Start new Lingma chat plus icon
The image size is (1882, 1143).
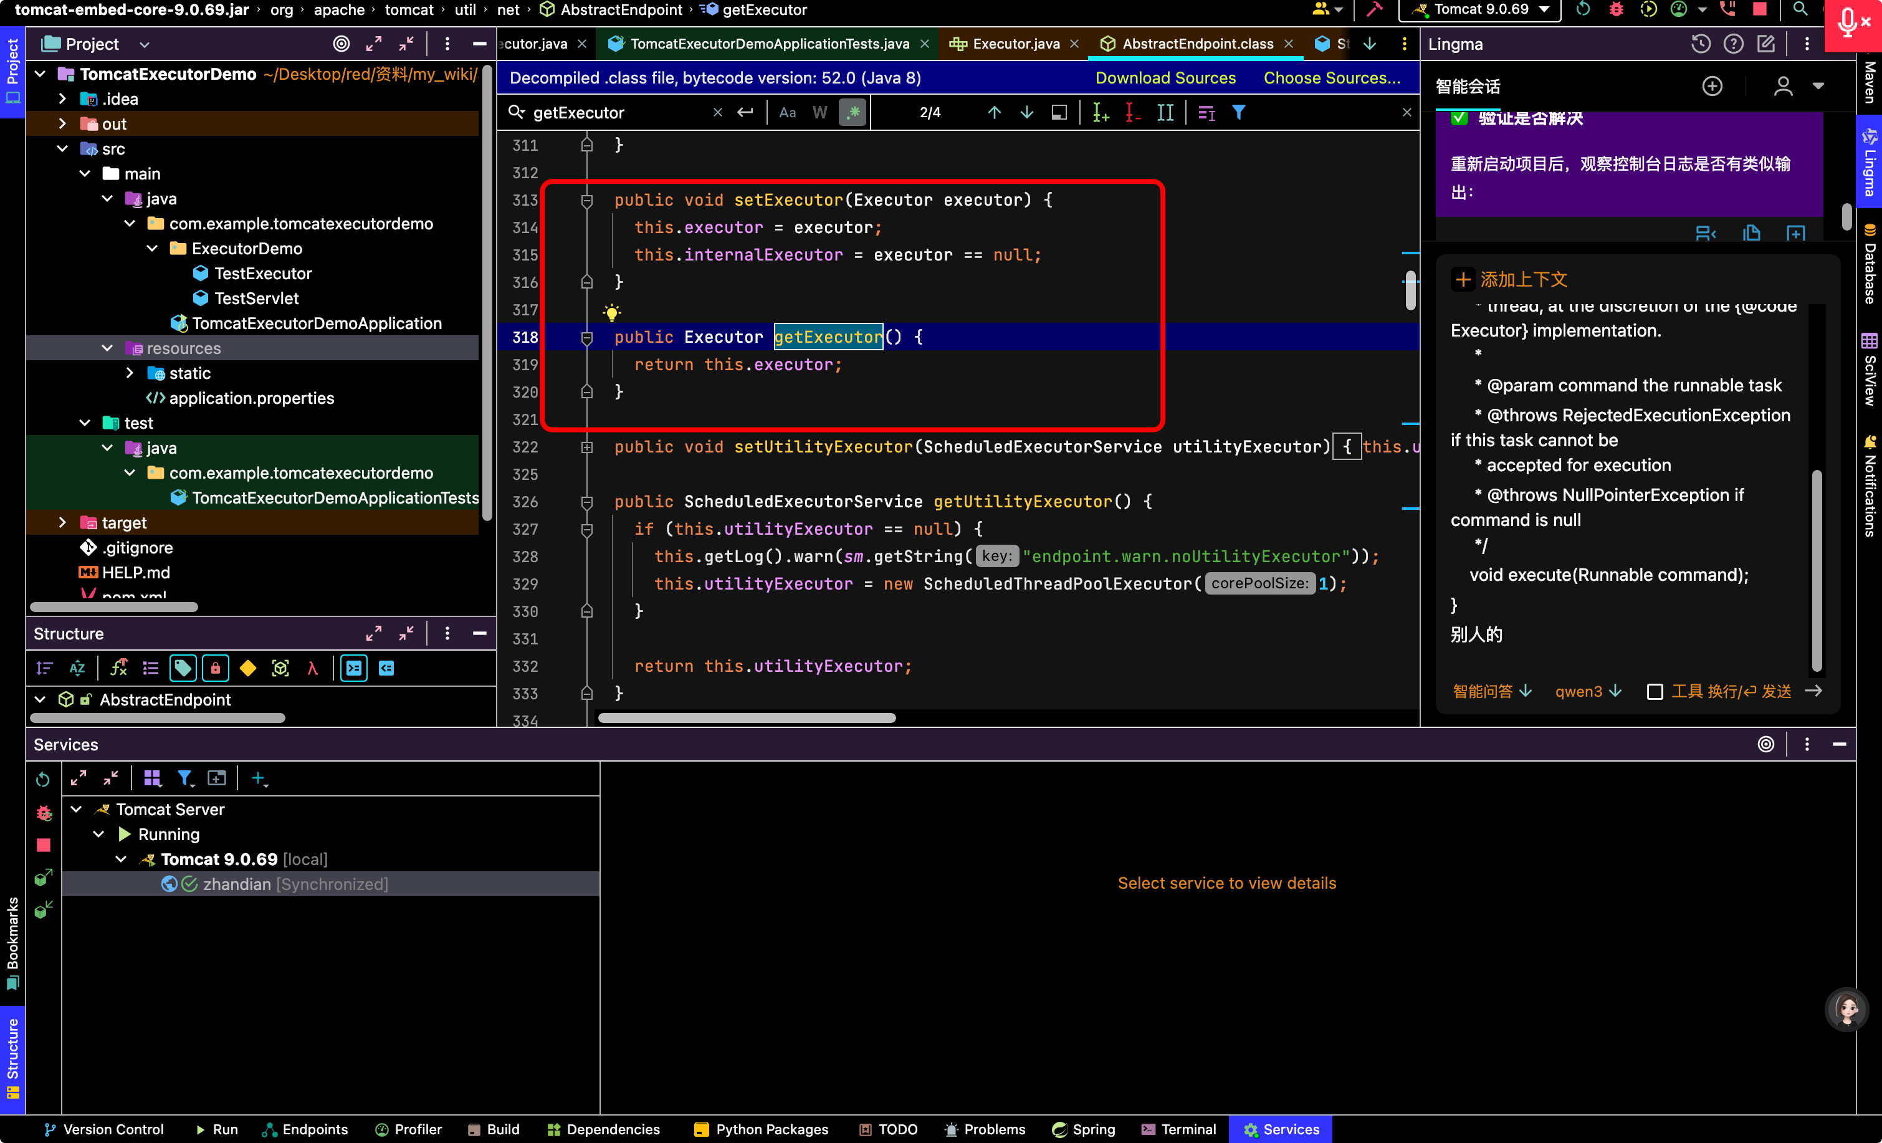coord(1712,87)
